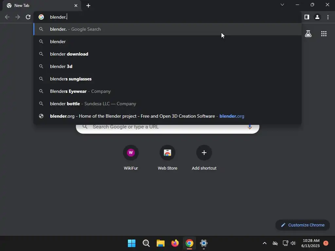
Task: Choose the 'blender 3d' suggestion
Action: click(167, 66)
